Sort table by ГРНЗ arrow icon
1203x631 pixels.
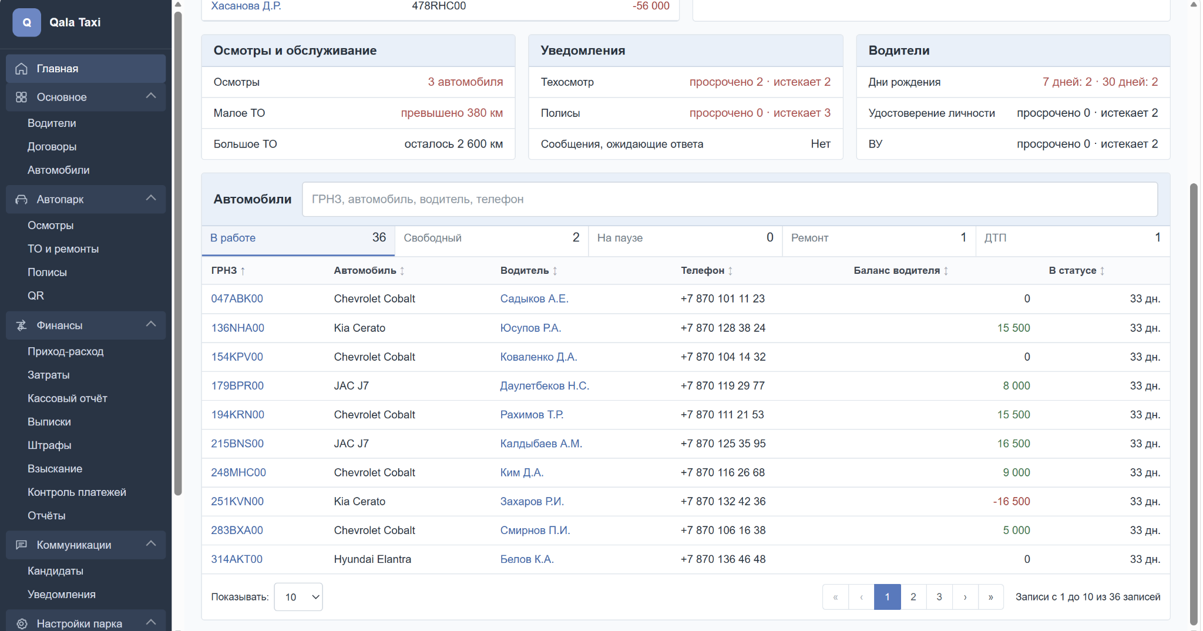point(243,271)
